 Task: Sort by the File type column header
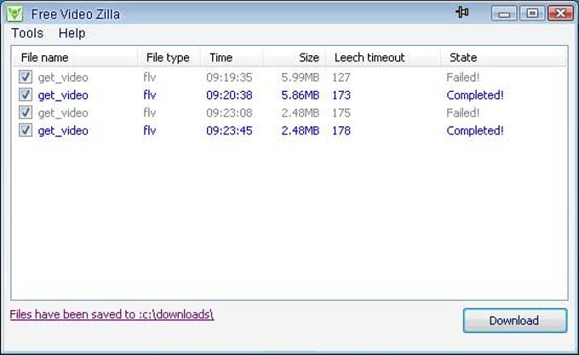[x=169, y=58]
